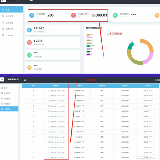160x160 pixels.
Task: Click the clock icon in the upper dashboard sidebar
Action: pyautogui.click(x=3, y=22)
